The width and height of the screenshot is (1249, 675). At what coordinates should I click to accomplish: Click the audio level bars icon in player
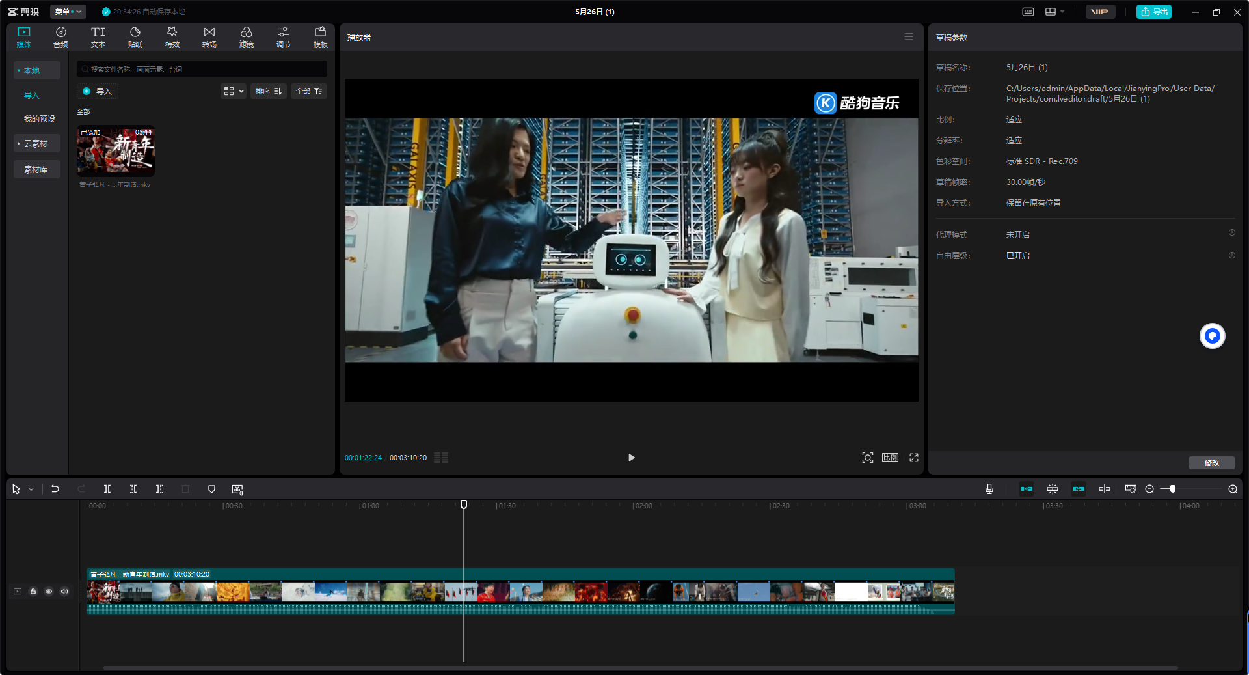tap(441, 458)
